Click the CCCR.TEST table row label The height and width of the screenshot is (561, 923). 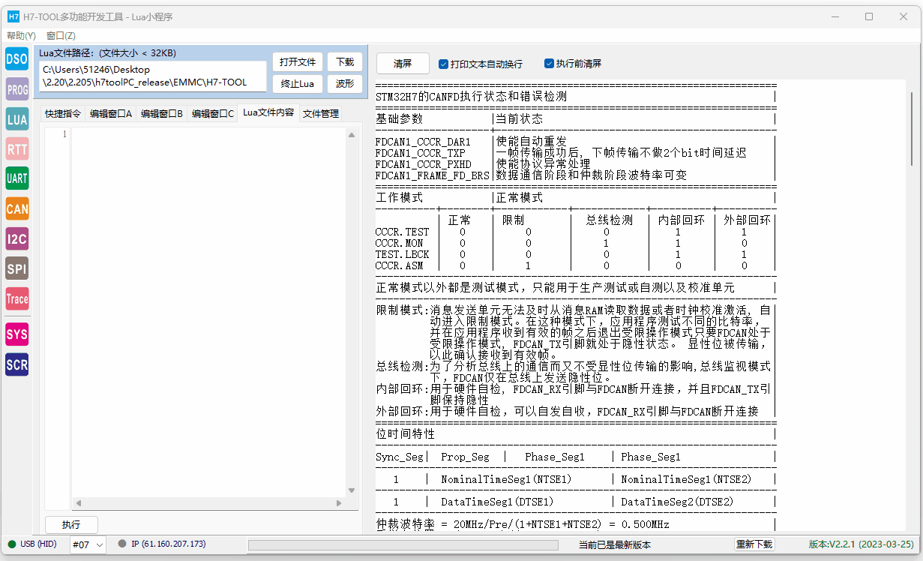402,232
